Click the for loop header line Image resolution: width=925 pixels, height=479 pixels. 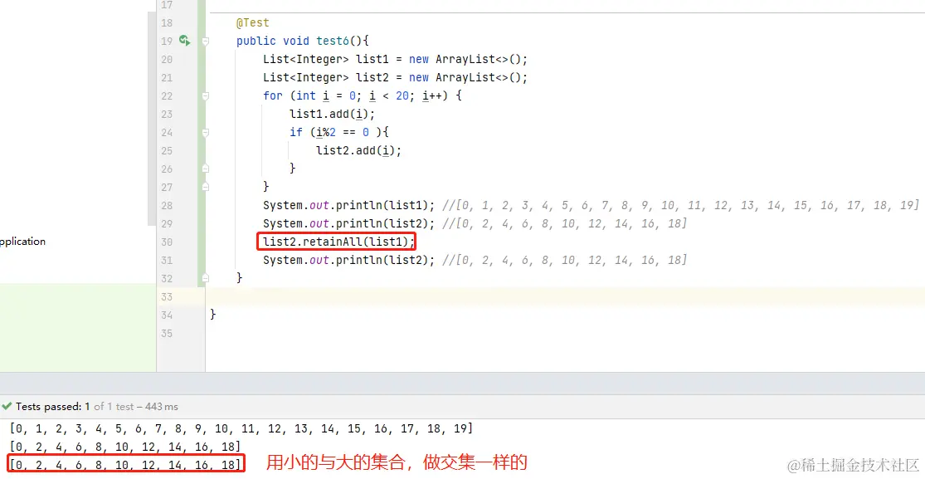363,95
